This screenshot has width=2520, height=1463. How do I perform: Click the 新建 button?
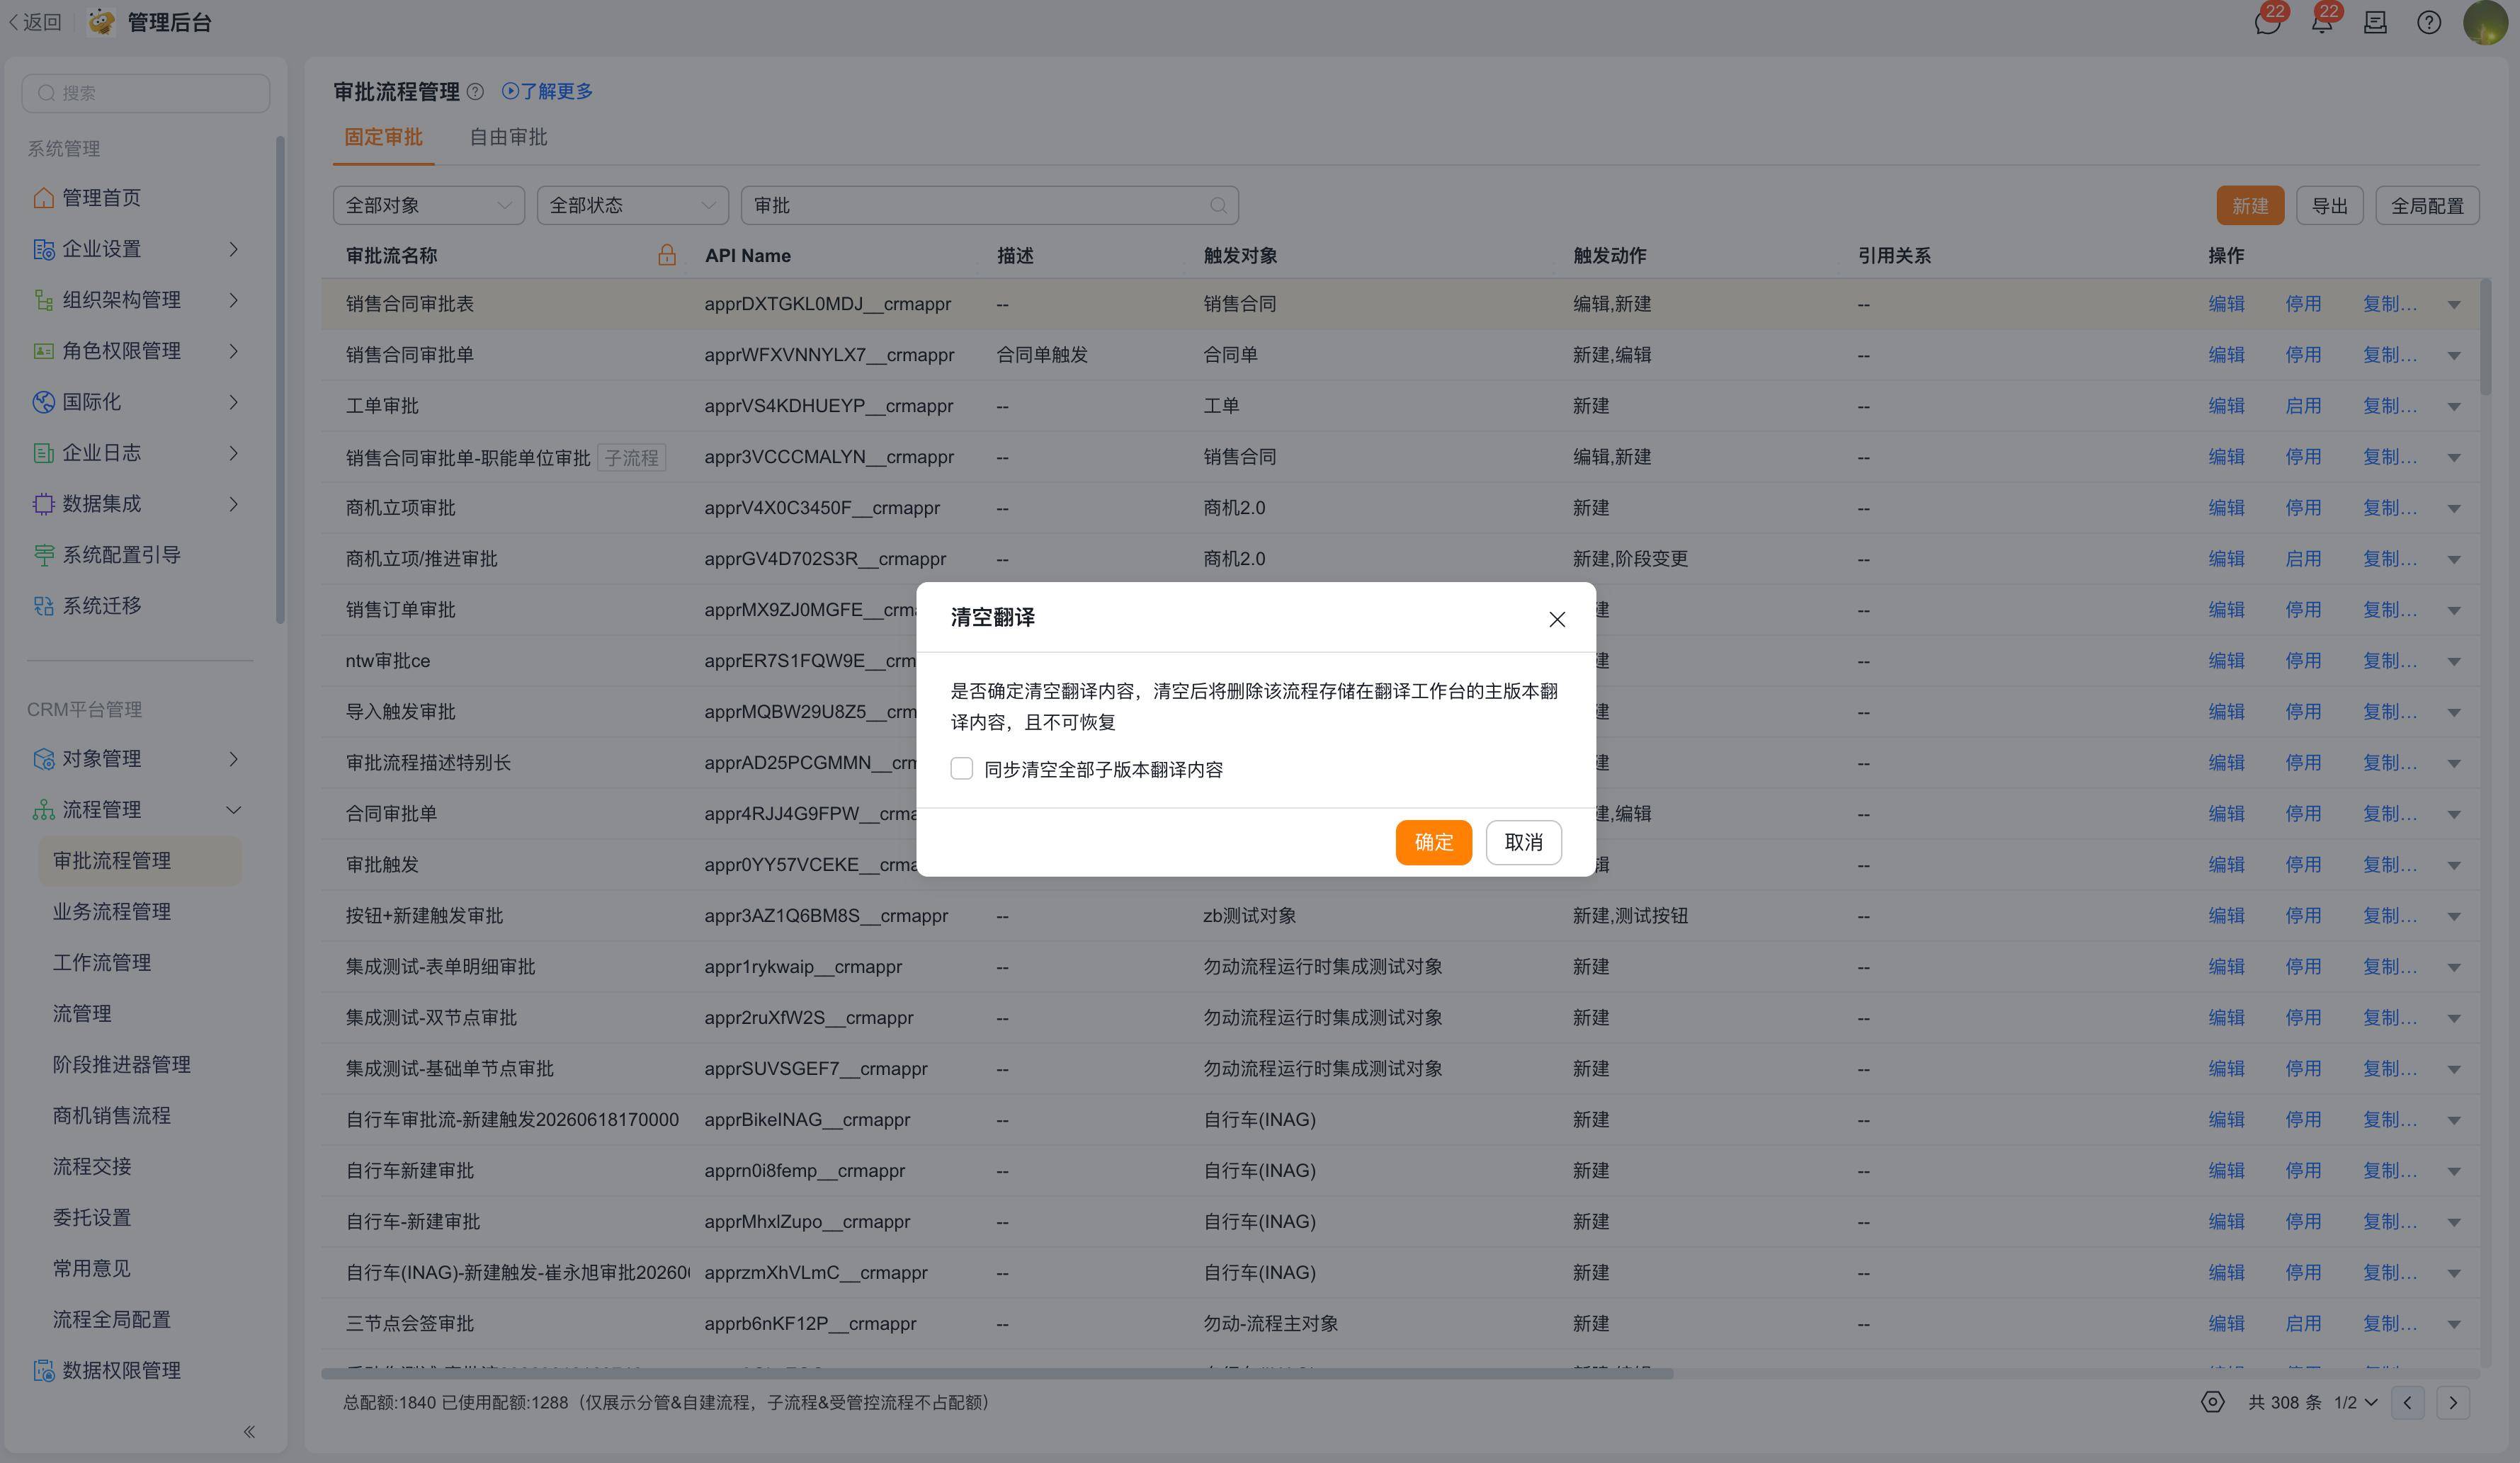click(x=2250, y=206)
